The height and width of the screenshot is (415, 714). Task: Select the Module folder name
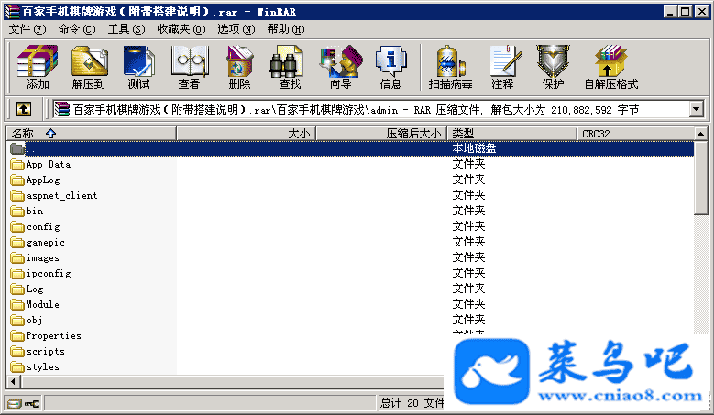42,304
